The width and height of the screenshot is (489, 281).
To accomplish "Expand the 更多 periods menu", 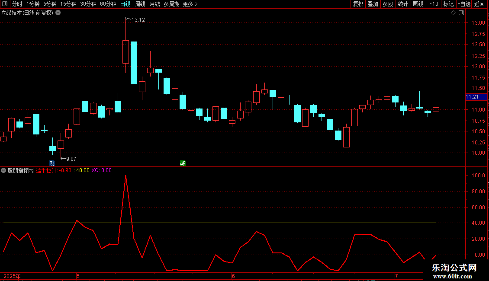I will click(190, 4).
